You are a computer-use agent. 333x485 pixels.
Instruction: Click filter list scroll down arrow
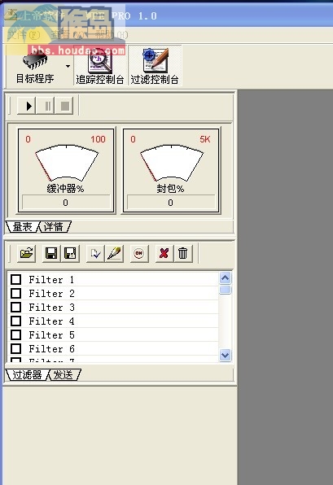click(225, 355)
